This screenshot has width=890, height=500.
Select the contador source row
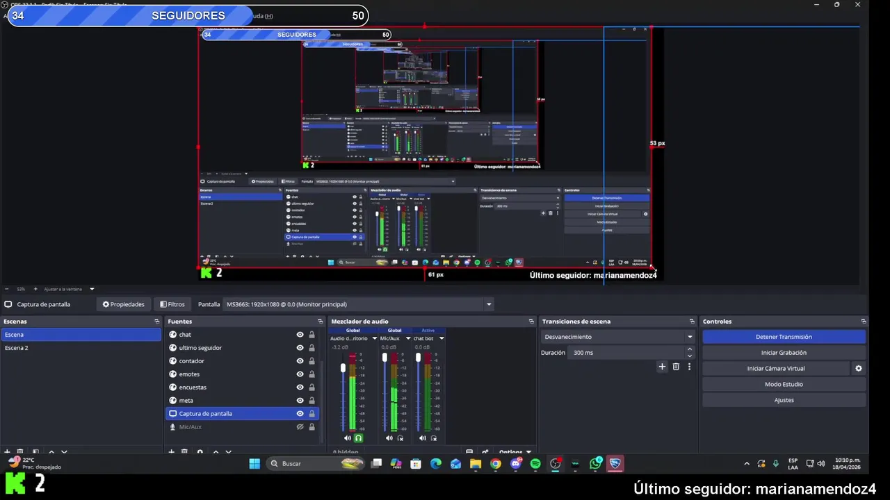coord(243,361)
